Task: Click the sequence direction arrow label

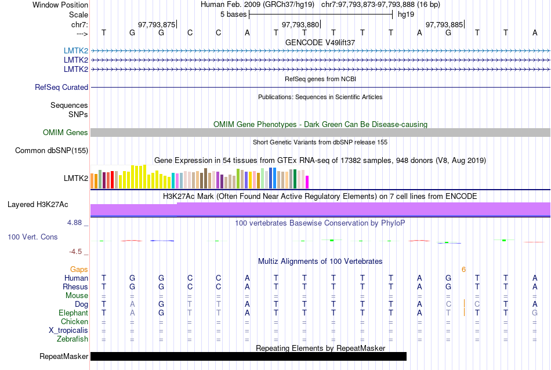Action: (82, 34)
